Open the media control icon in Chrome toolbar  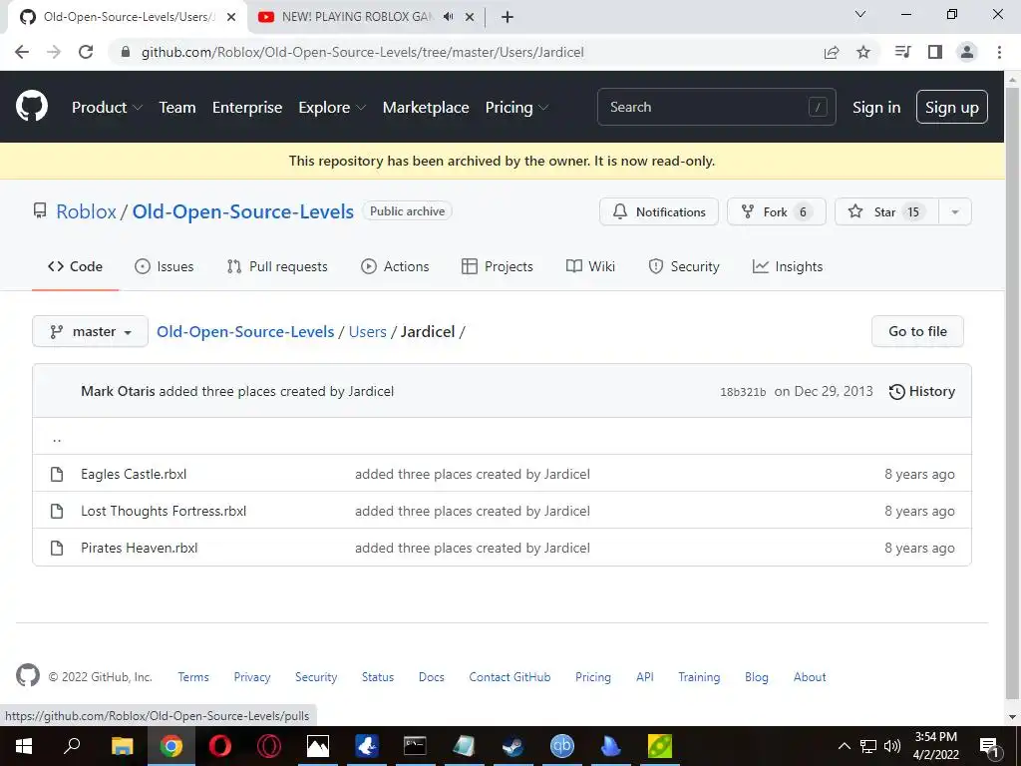point(902,52)
